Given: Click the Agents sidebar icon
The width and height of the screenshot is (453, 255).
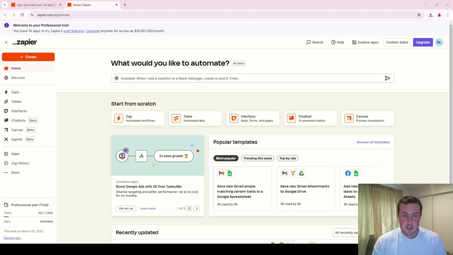Looking at the screenshot, I should point(6,139).
